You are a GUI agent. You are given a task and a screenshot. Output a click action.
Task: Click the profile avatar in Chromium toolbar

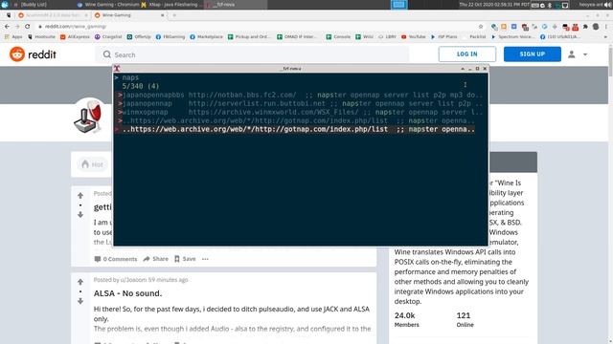[x=596, y=27]
